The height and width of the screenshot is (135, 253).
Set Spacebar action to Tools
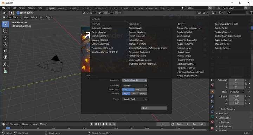[134, 94]
